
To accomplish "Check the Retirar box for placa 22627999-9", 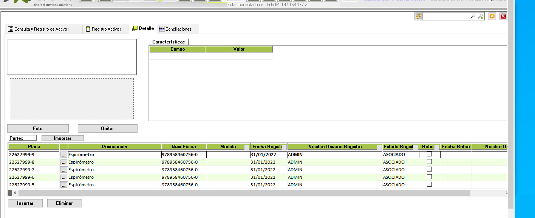I will pos(429,154).
